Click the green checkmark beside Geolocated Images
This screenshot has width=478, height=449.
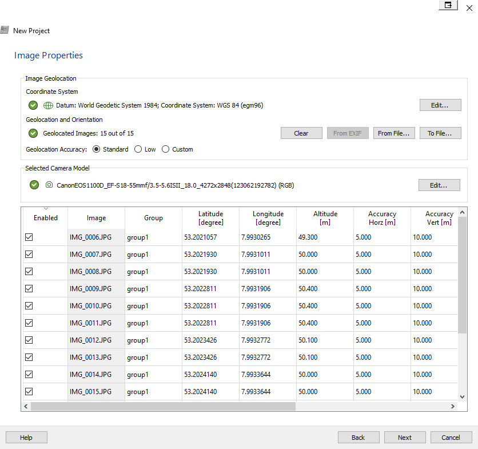coord(33,133)
